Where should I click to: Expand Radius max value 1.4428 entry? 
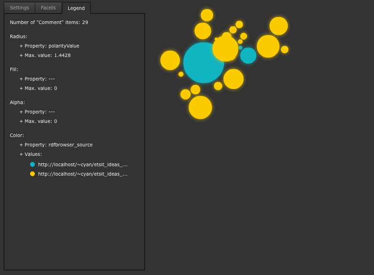(x=45, y=56)
